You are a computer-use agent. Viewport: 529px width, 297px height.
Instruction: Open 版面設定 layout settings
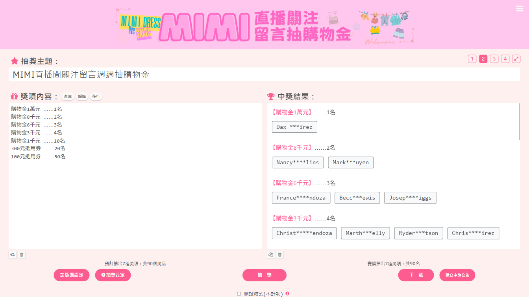[72, 275]
